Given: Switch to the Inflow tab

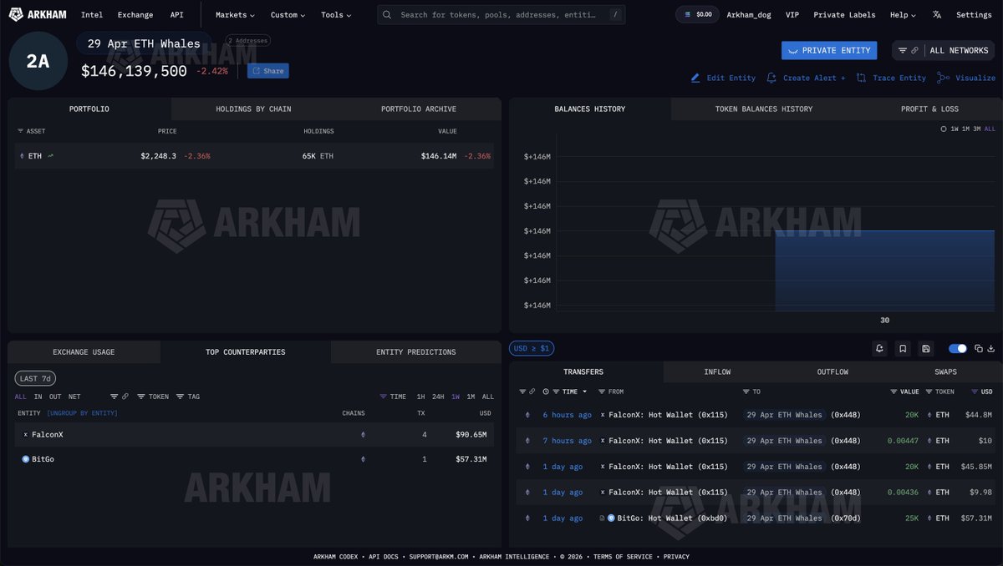Looking at the screenshot, I should pos(717,371).
